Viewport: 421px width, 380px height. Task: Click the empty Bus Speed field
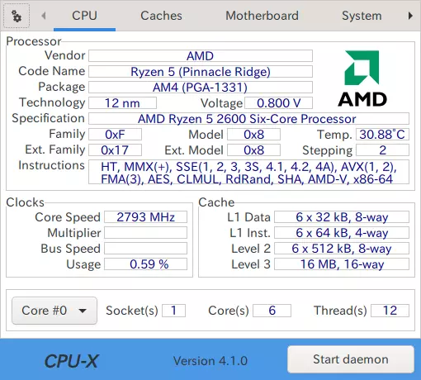(x=145, y=249)
